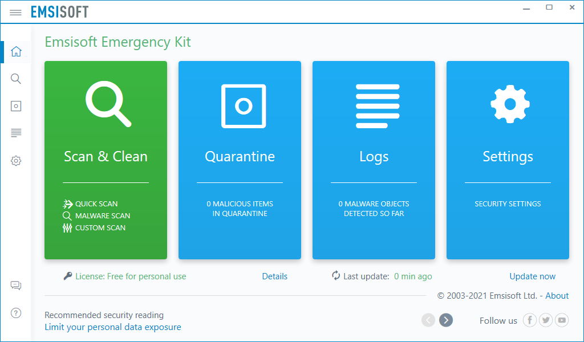Open license Details link
584x342 pixels.
(x=275, y=276)
